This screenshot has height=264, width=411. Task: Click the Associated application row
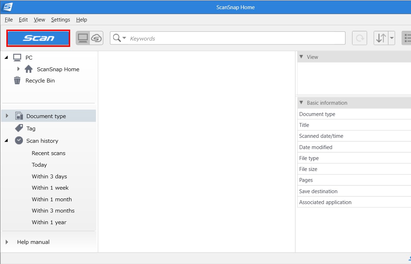click(354, 202)
